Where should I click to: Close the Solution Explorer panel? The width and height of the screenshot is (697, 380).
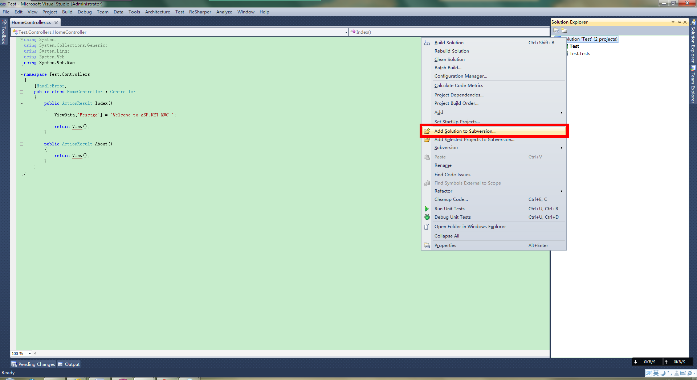(x=685, y=22)
